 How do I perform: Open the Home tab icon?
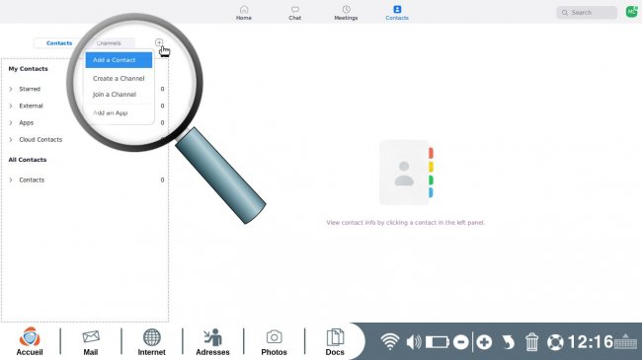tap(244, 10)
